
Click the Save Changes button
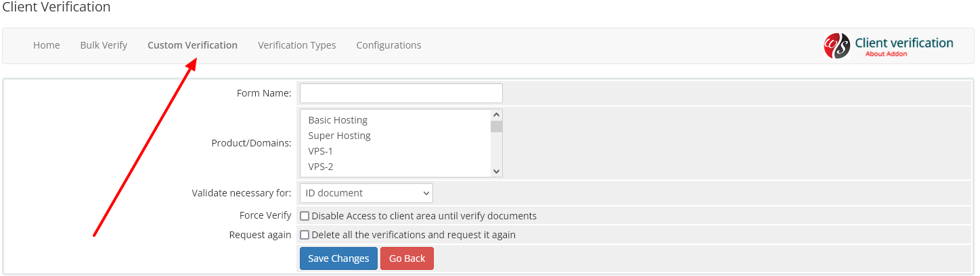click(x=338, y=258)
